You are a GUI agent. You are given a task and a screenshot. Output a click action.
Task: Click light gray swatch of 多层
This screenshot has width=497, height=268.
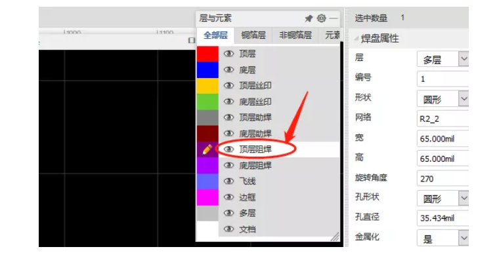(207, 213)
